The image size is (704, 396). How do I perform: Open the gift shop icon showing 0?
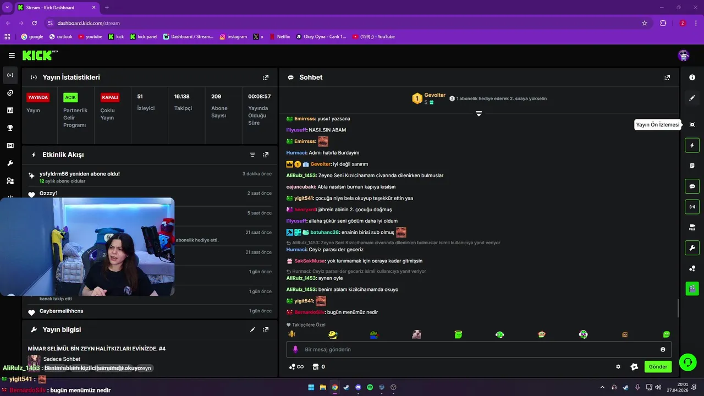click(318, 367)
